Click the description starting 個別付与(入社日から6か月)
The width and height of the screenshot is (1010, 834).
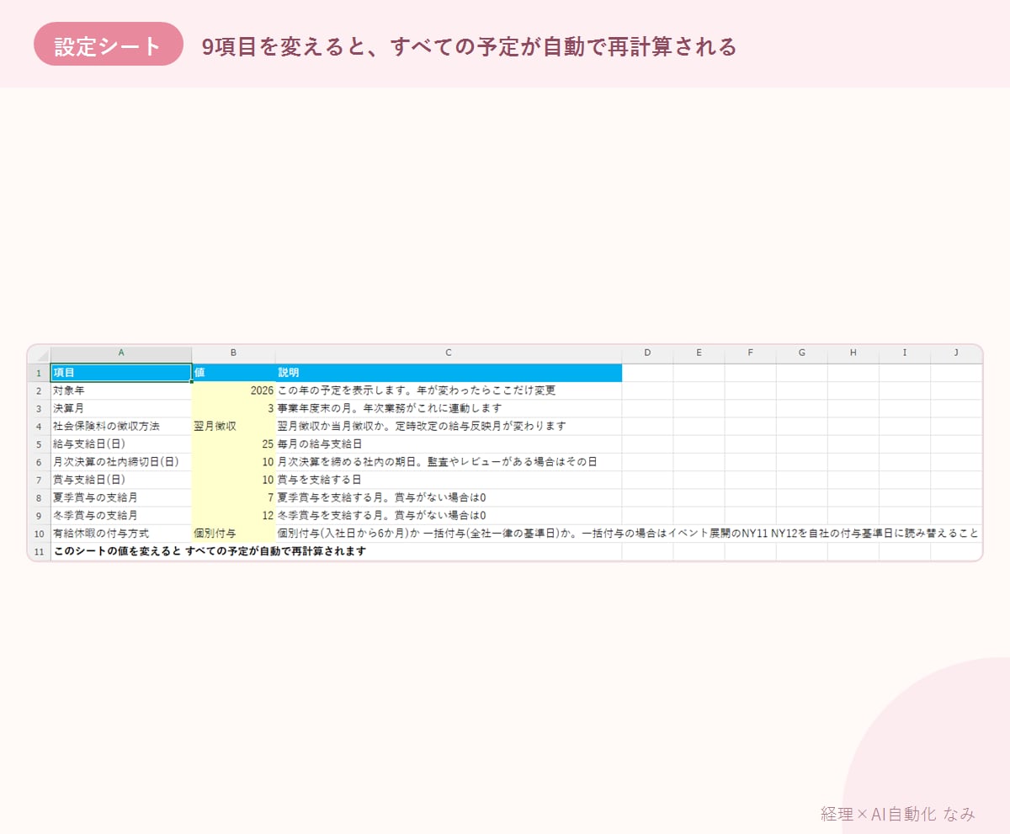coord(628,534)
